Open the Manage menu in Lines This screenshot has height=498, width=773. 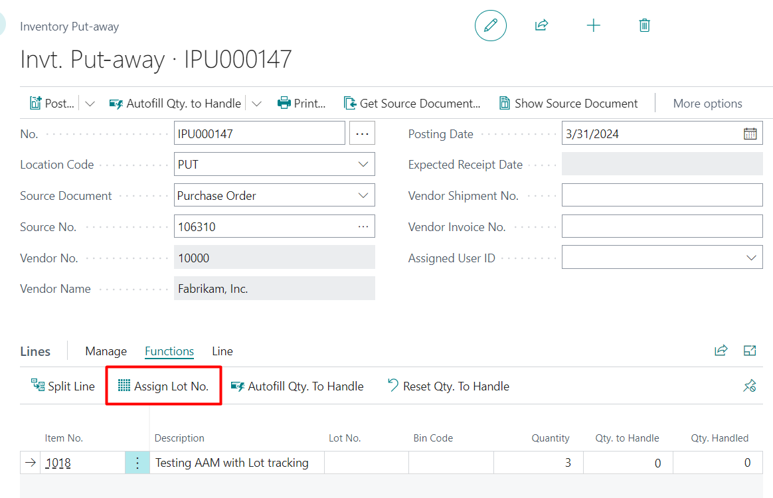tap(106, 351)
